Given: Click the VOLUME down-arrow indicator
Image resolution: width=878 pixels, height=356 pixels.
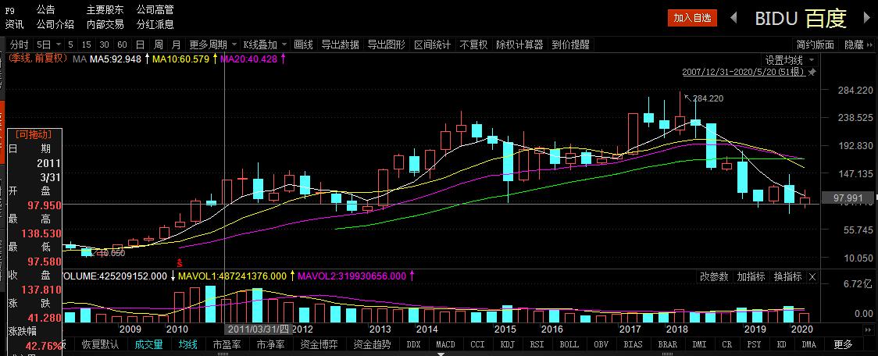Looking at the screenshot, I should 173,276.
